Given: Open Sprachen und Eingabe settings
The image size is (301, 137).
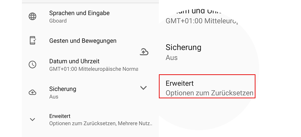Looking at the screenshot, I should (79, 13).
